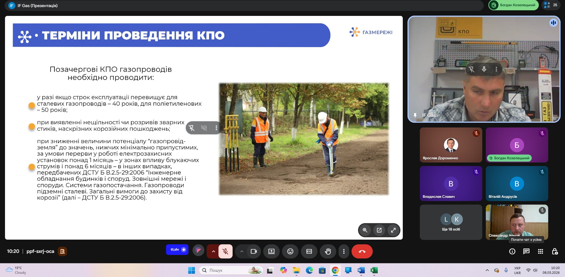Click the audio activity indicator on IF Gas tile
Viewport: 565px width, 277px height.
click(554, 23)
